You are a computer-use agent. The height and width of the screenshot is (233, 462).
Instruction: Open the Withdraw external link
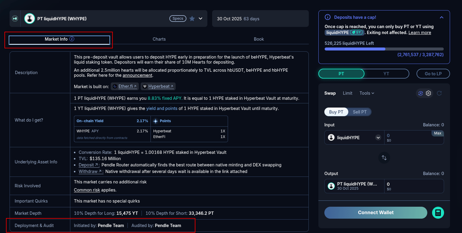coord(91,172)
